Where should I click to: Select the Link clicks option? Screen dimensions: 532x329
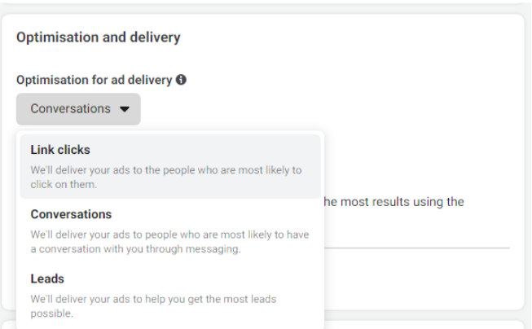[170, 166]
